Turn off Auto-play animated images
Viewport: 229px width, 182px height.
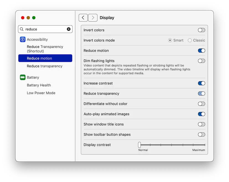[x=201, y=114]
